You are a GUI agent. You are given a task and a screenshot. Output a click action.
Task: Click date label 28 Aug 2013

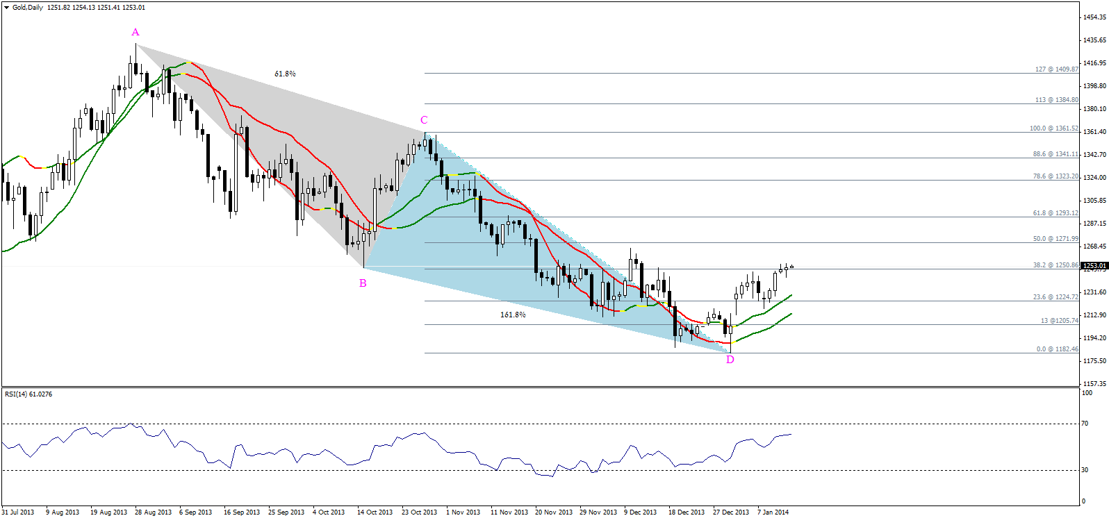click(x=154, y=512)
